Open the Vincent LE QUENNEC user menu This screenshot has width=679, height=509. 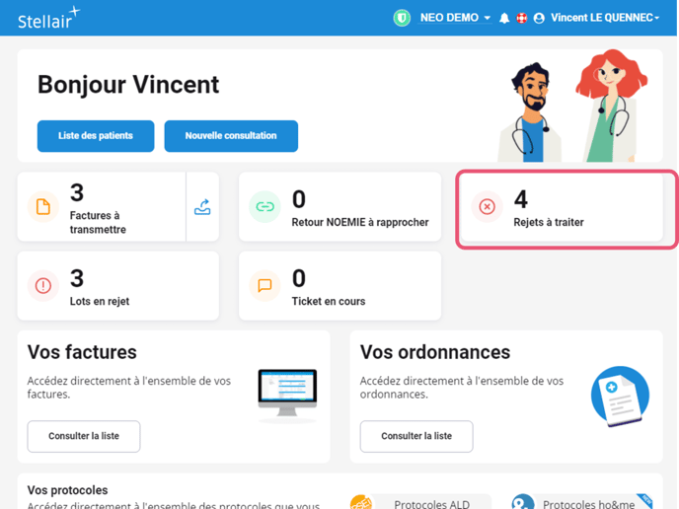pos(604,18)
